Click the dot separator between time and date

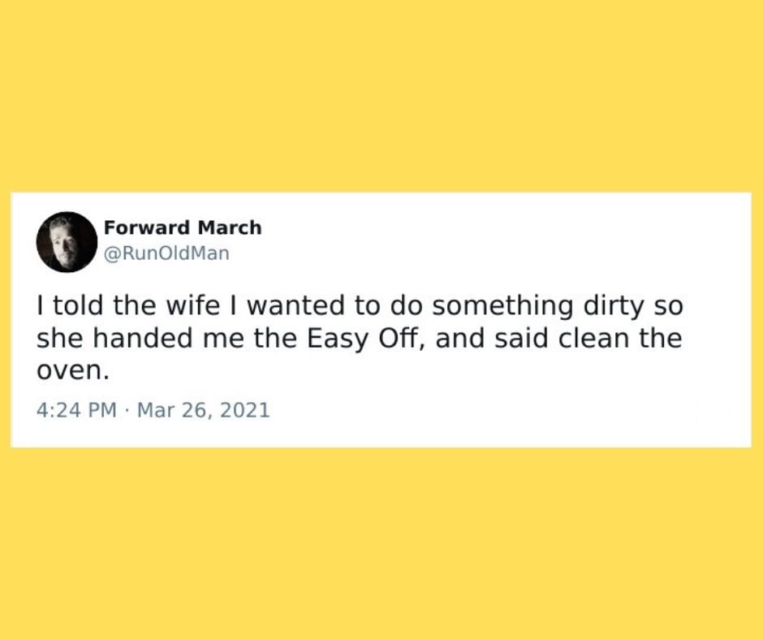[x=127, y=410]
